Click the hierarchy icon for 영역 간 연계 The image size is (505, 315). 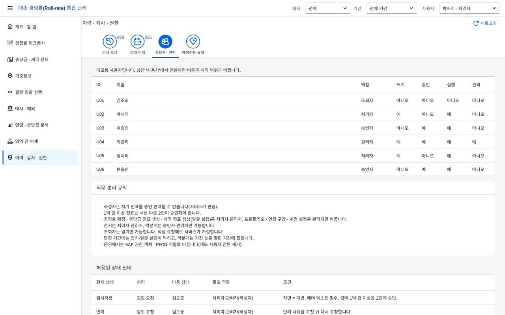click(10, 141)
